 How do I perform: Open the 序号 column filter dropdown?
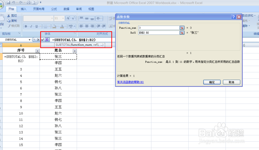tap(38, 51)
